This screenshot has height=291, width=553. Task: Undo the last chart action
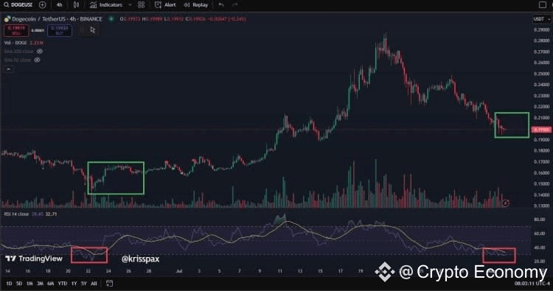(221, 5)
